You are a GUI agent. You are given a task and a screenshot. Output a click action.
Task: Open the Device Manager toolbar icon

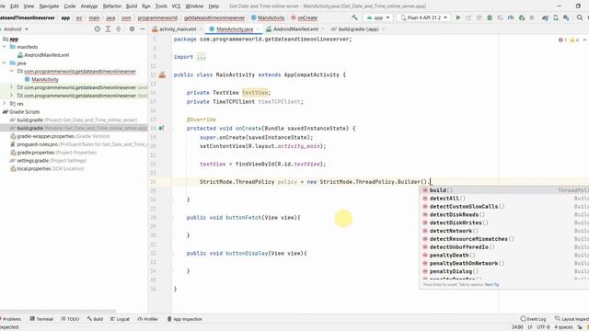556,17
